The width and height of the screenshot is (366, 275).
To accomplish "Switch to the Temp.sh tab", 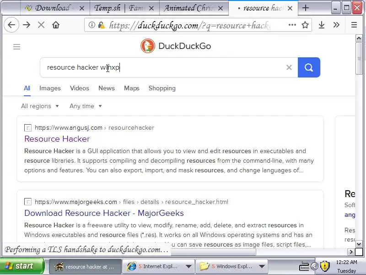I will (x=124, y=8).
